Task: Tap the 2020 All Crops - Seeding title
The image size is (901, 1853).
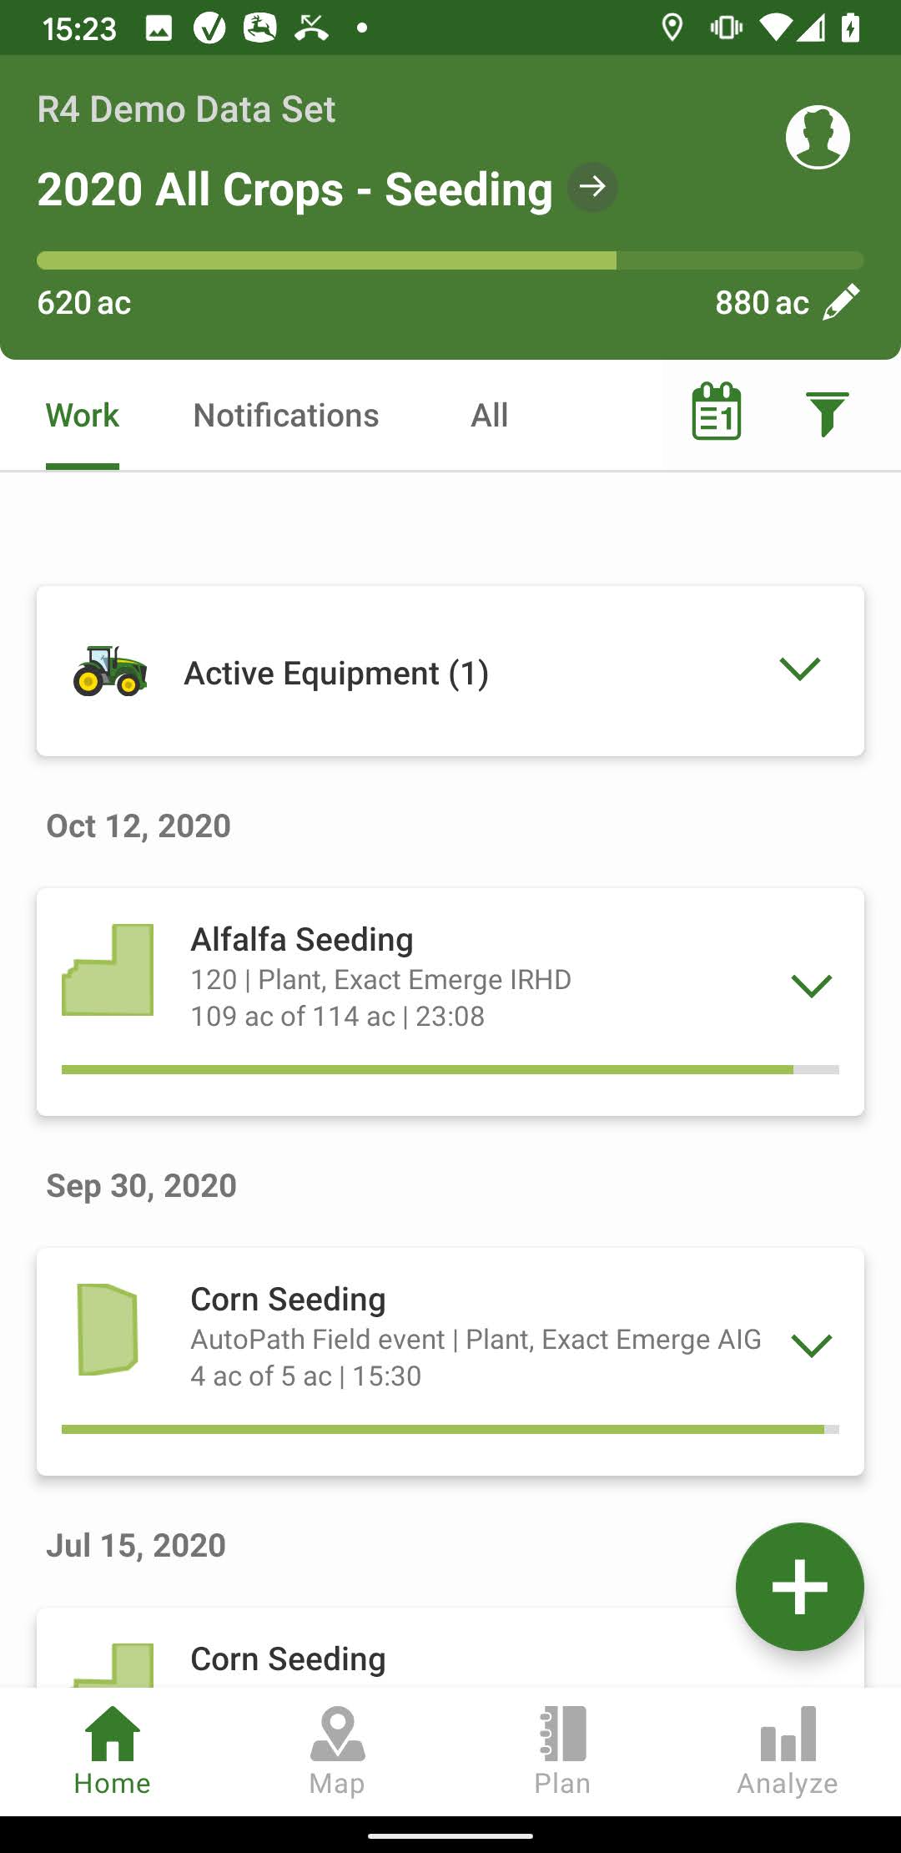Action: [x=294, y=189]
